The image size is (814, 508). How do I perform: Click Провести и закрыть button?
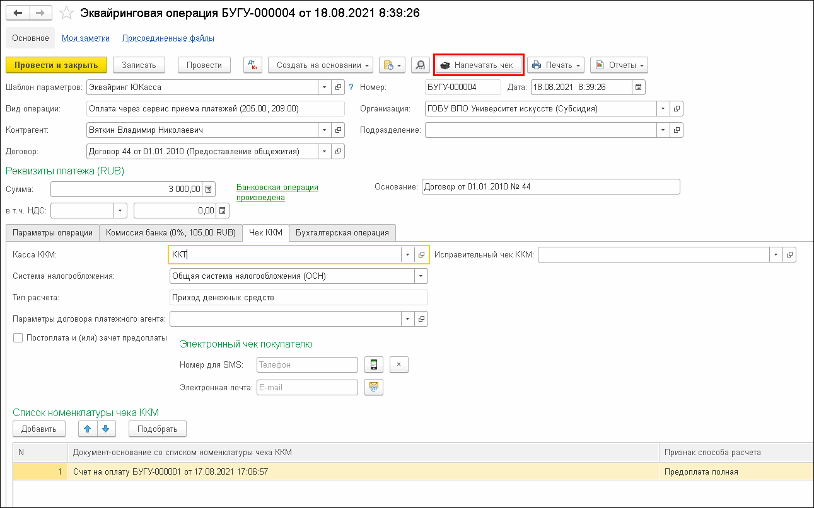(56, 65)
